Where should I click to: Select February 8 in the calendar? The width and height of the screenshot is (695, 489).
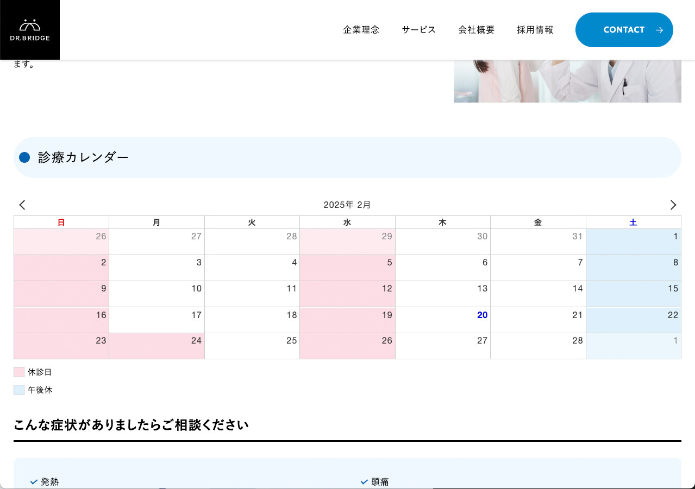coord(634,268)
